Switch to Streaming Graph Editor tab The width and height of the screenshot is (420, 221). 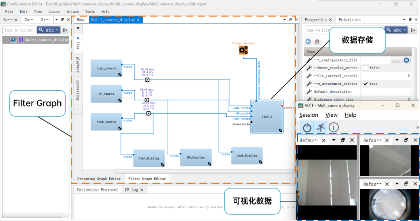coord(99,179)
